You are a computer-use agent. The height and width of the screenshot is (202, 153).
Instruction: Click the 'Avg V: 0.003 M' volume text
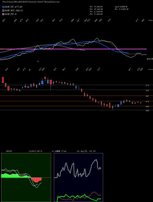pyautogui.click(x=121, y=6)
